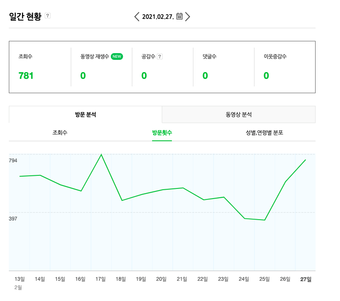
Task: Switch to the 방문 분석 tab
Action: tap(86, 115)
